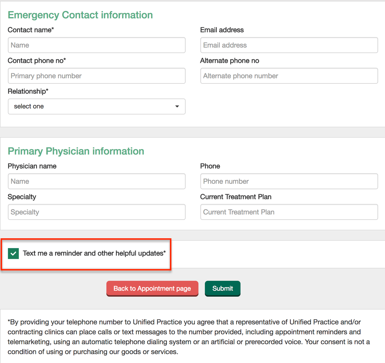Click the Back to Appointment page button
385x363 pixels.
pos(152,288)
